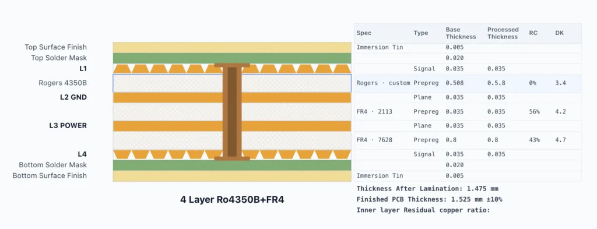Click the Signal type cell in the L1 row
Image resolution: width=597 pixels, height=229 pixels.
click(424, 69)
